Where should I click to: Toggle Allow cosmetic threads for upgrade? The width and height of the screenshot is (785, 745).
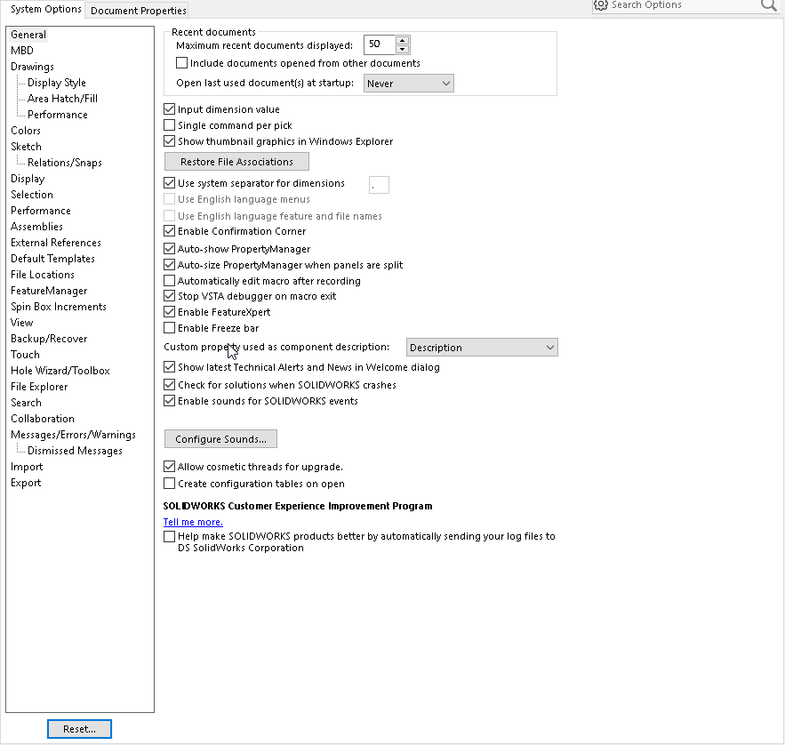[x=169, y=467]
